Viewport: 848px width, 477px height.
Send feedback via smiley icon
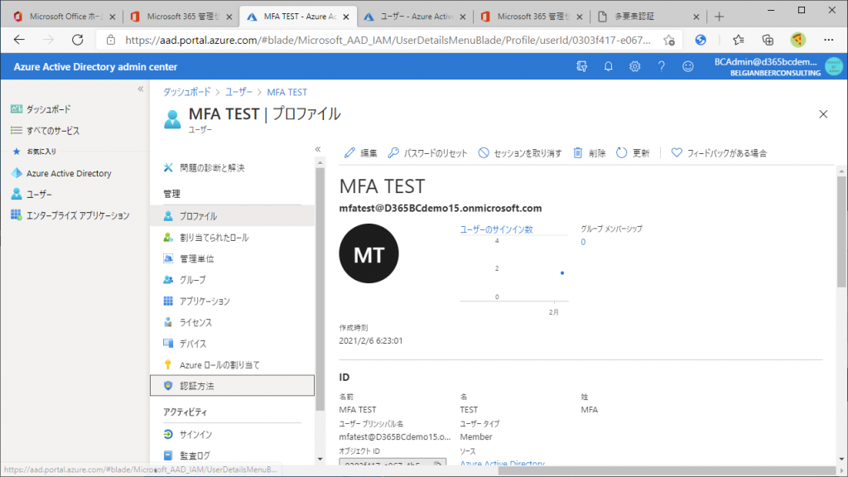pyautogui.click(x=688, y=66)
